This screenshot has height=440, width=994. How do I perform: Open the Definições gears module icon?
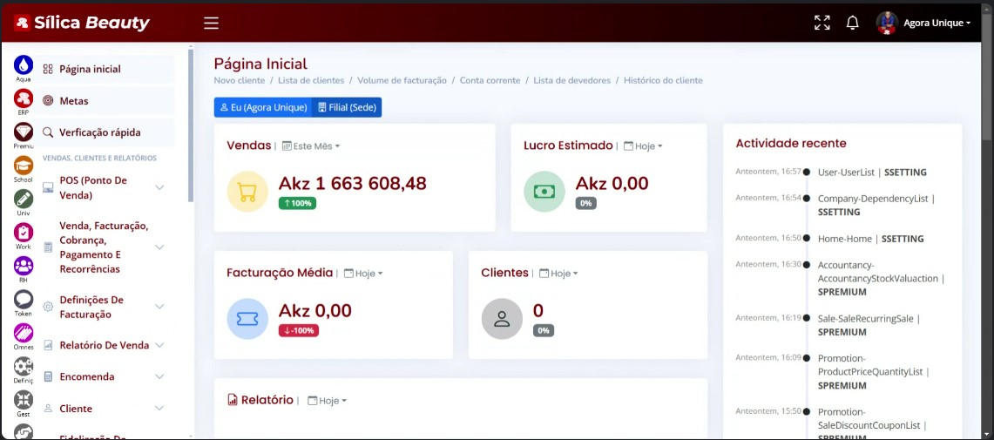pyautogui.click(x=24, y=367)
